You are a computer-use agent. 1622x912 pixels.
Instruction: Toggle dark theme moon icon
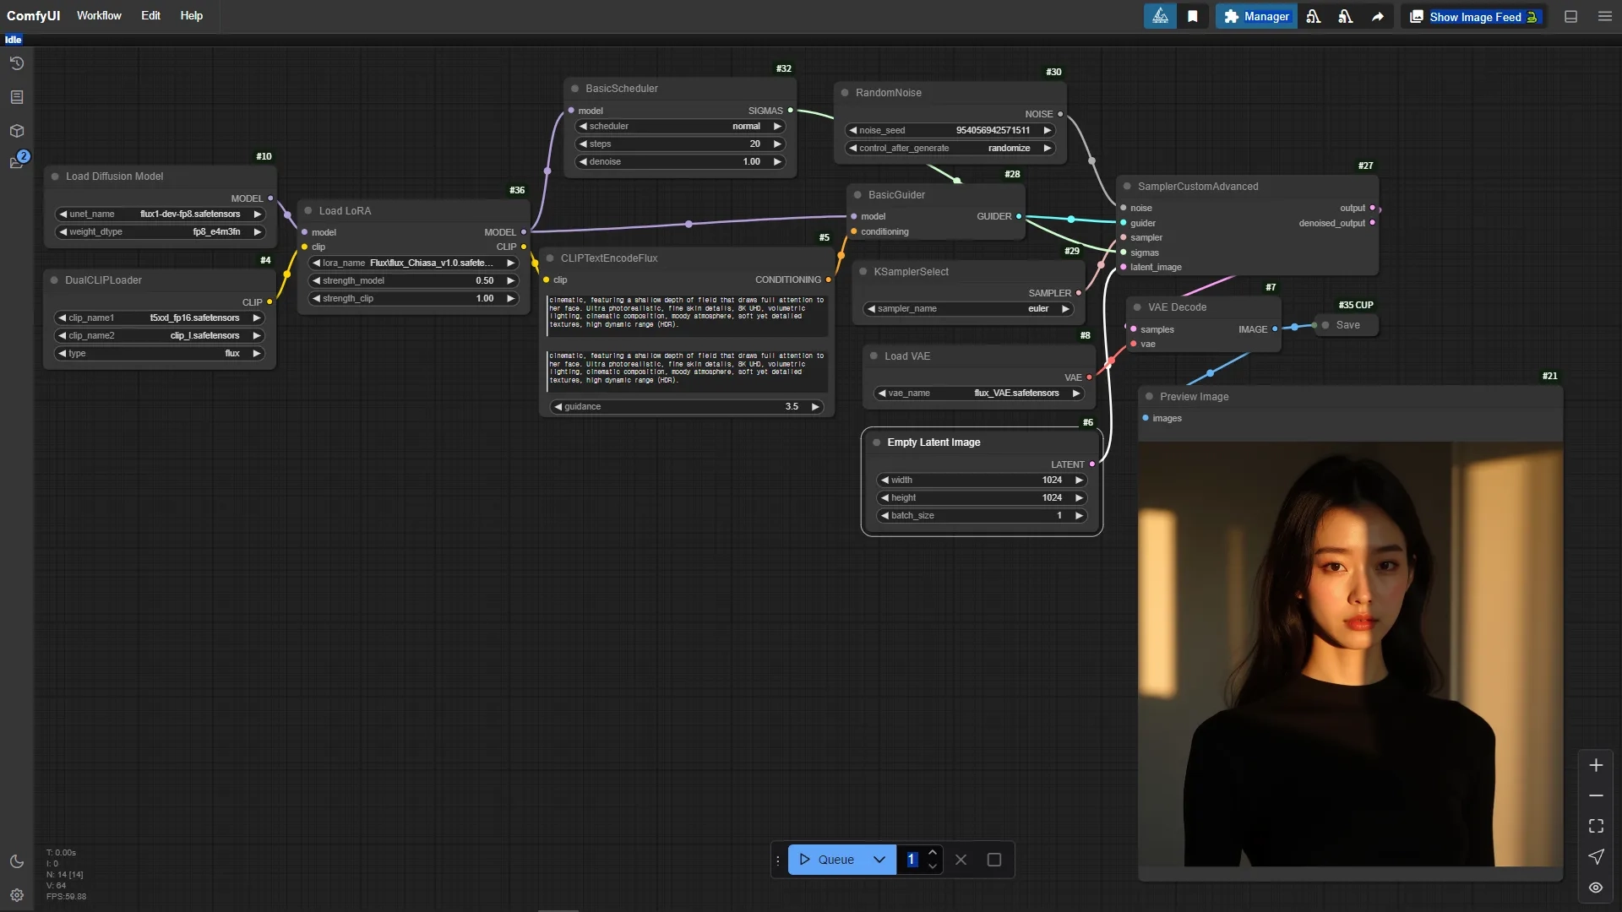[16, 861]
